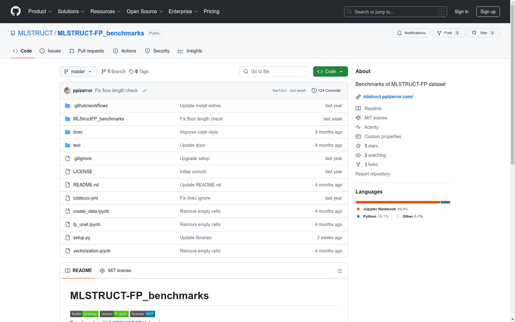Image resolution: width=515 pixels, height=322 pixels.
Task: Select the MIT license tab in README
Action: point(116,270)
